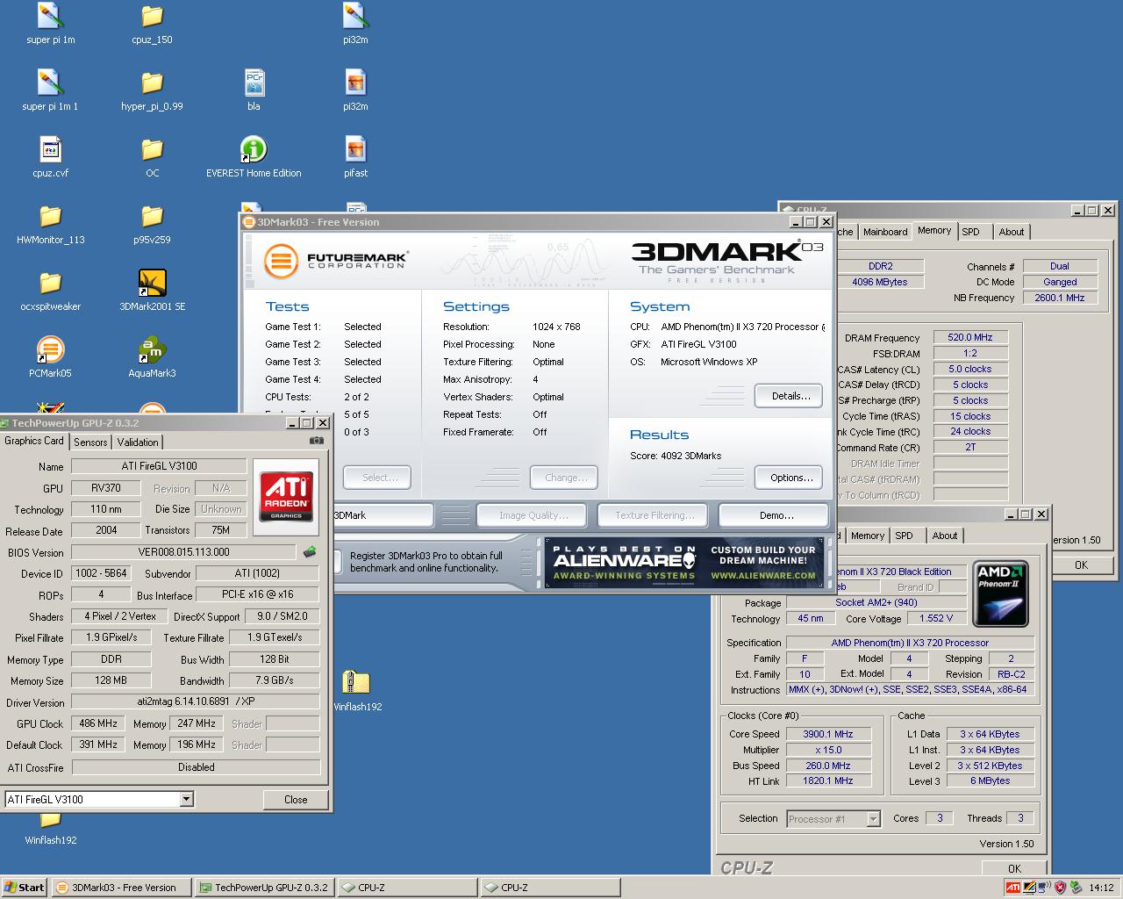Image resolution: width=1123 pixels, height=899 pixels.
Task: Open the Winflash192 folder icon
Action: pyautogui.click(x=50, y=822)
